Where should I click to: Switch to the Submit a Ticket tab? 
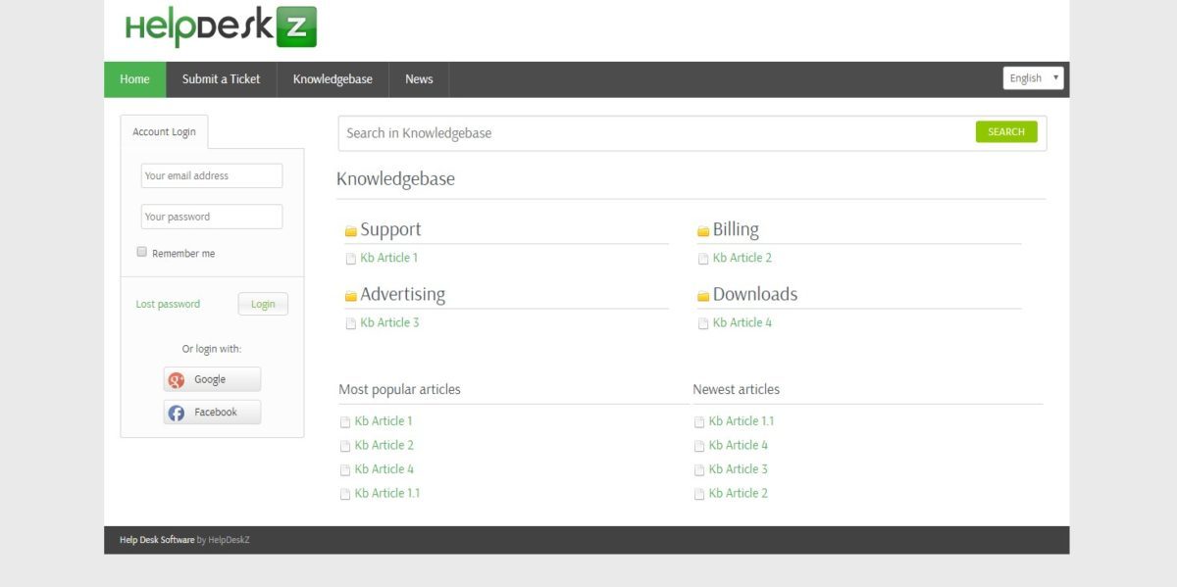pyautogui.click(x=221, y=79)
